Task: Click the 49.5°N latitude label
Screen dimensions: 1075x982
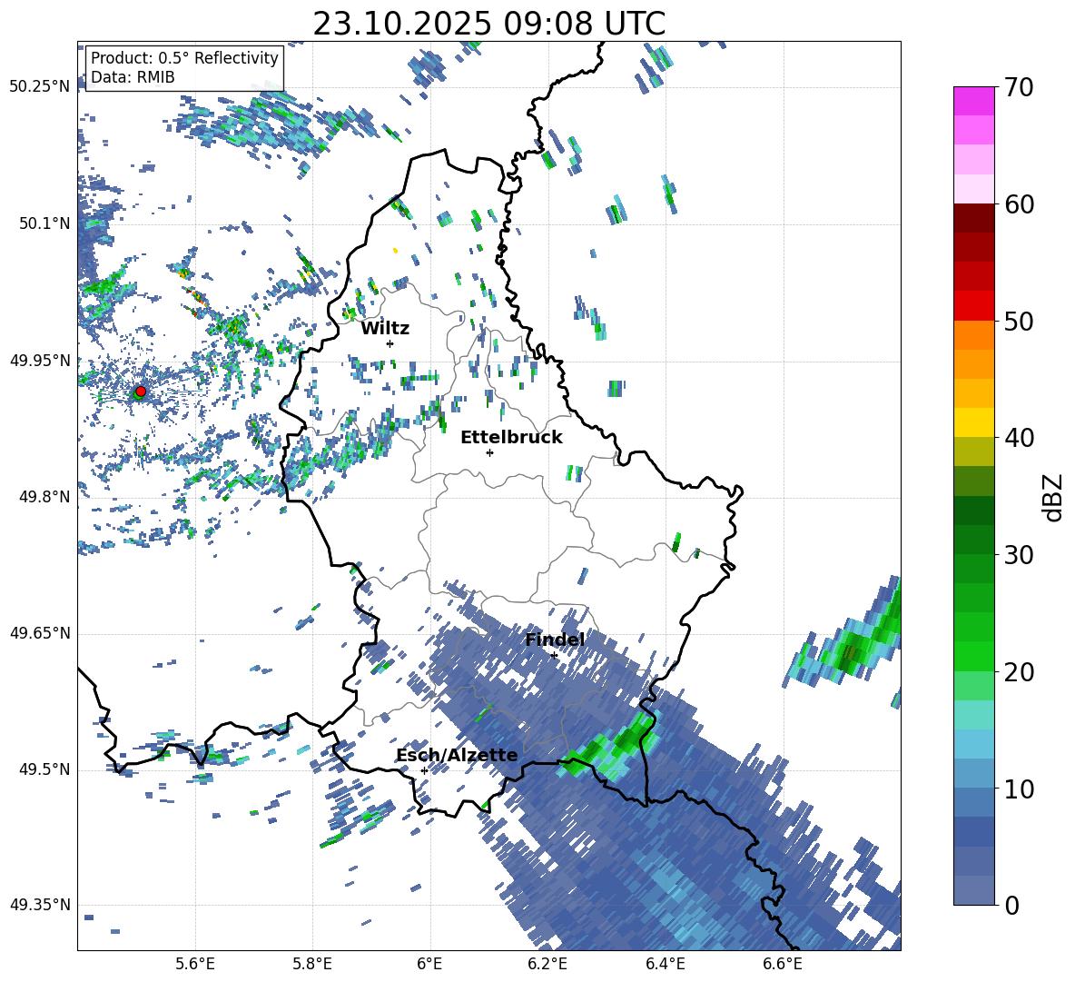Action: (45, 769)
